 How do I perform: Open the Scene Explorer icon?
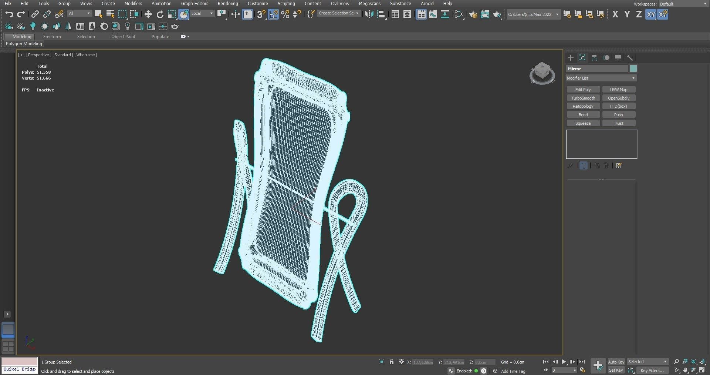pyautogui.click(x=395, y=14)
